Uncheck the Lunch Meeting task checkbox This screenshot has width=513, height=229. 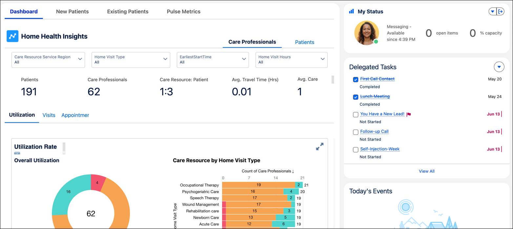coord(356,97)
